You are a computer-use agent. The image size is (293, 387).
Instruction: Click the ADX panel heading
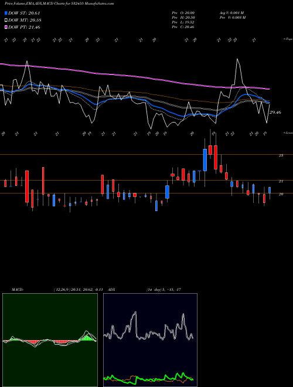[111, 290]
